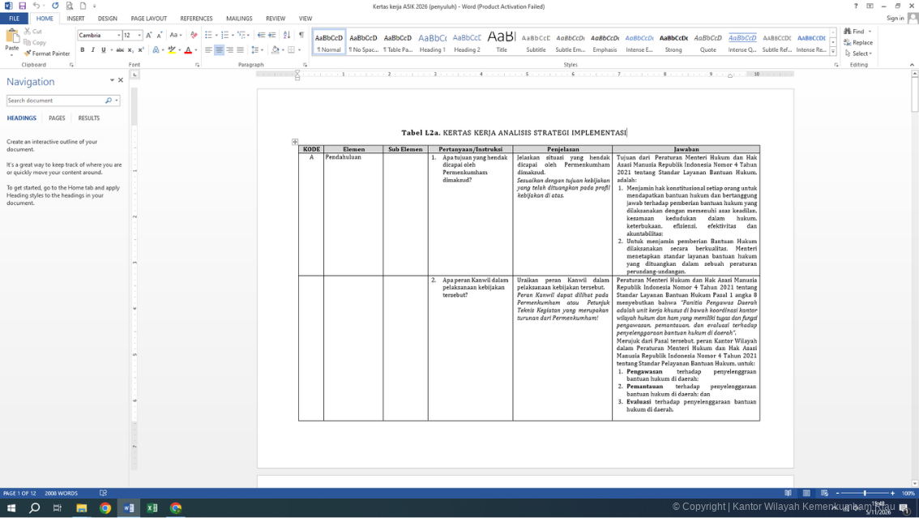919x518 pixels.
Task: Open Font dialog launcher
Action: click(197, 65)
